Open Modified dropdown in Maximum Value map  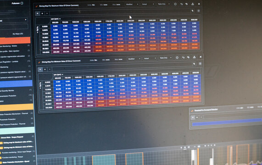click(x=132, y=4)
